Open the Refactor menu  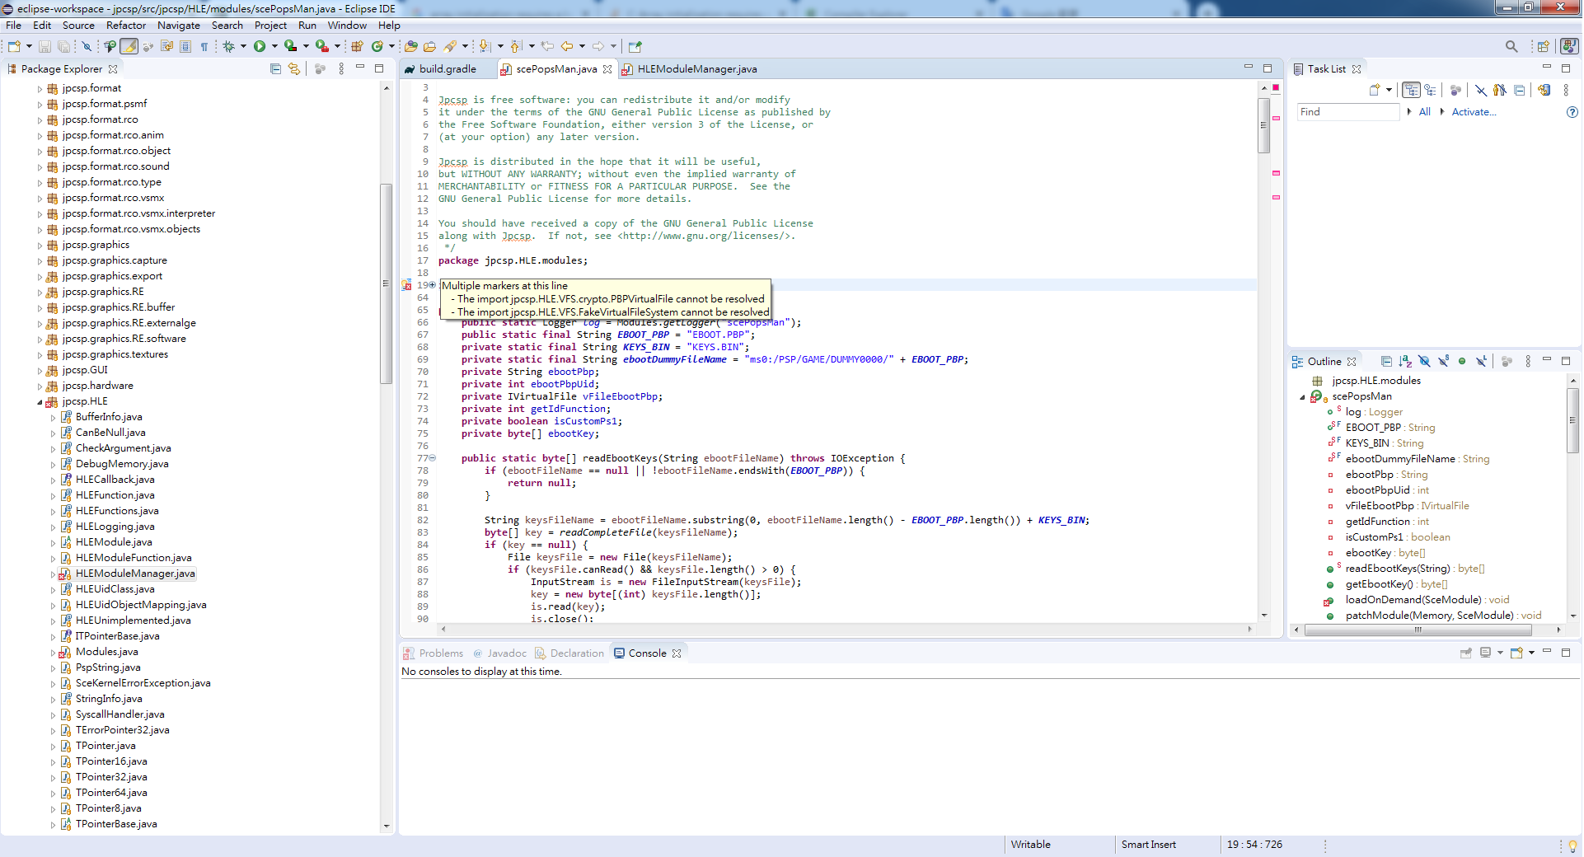pyautogui.click(x=125, y=26)
